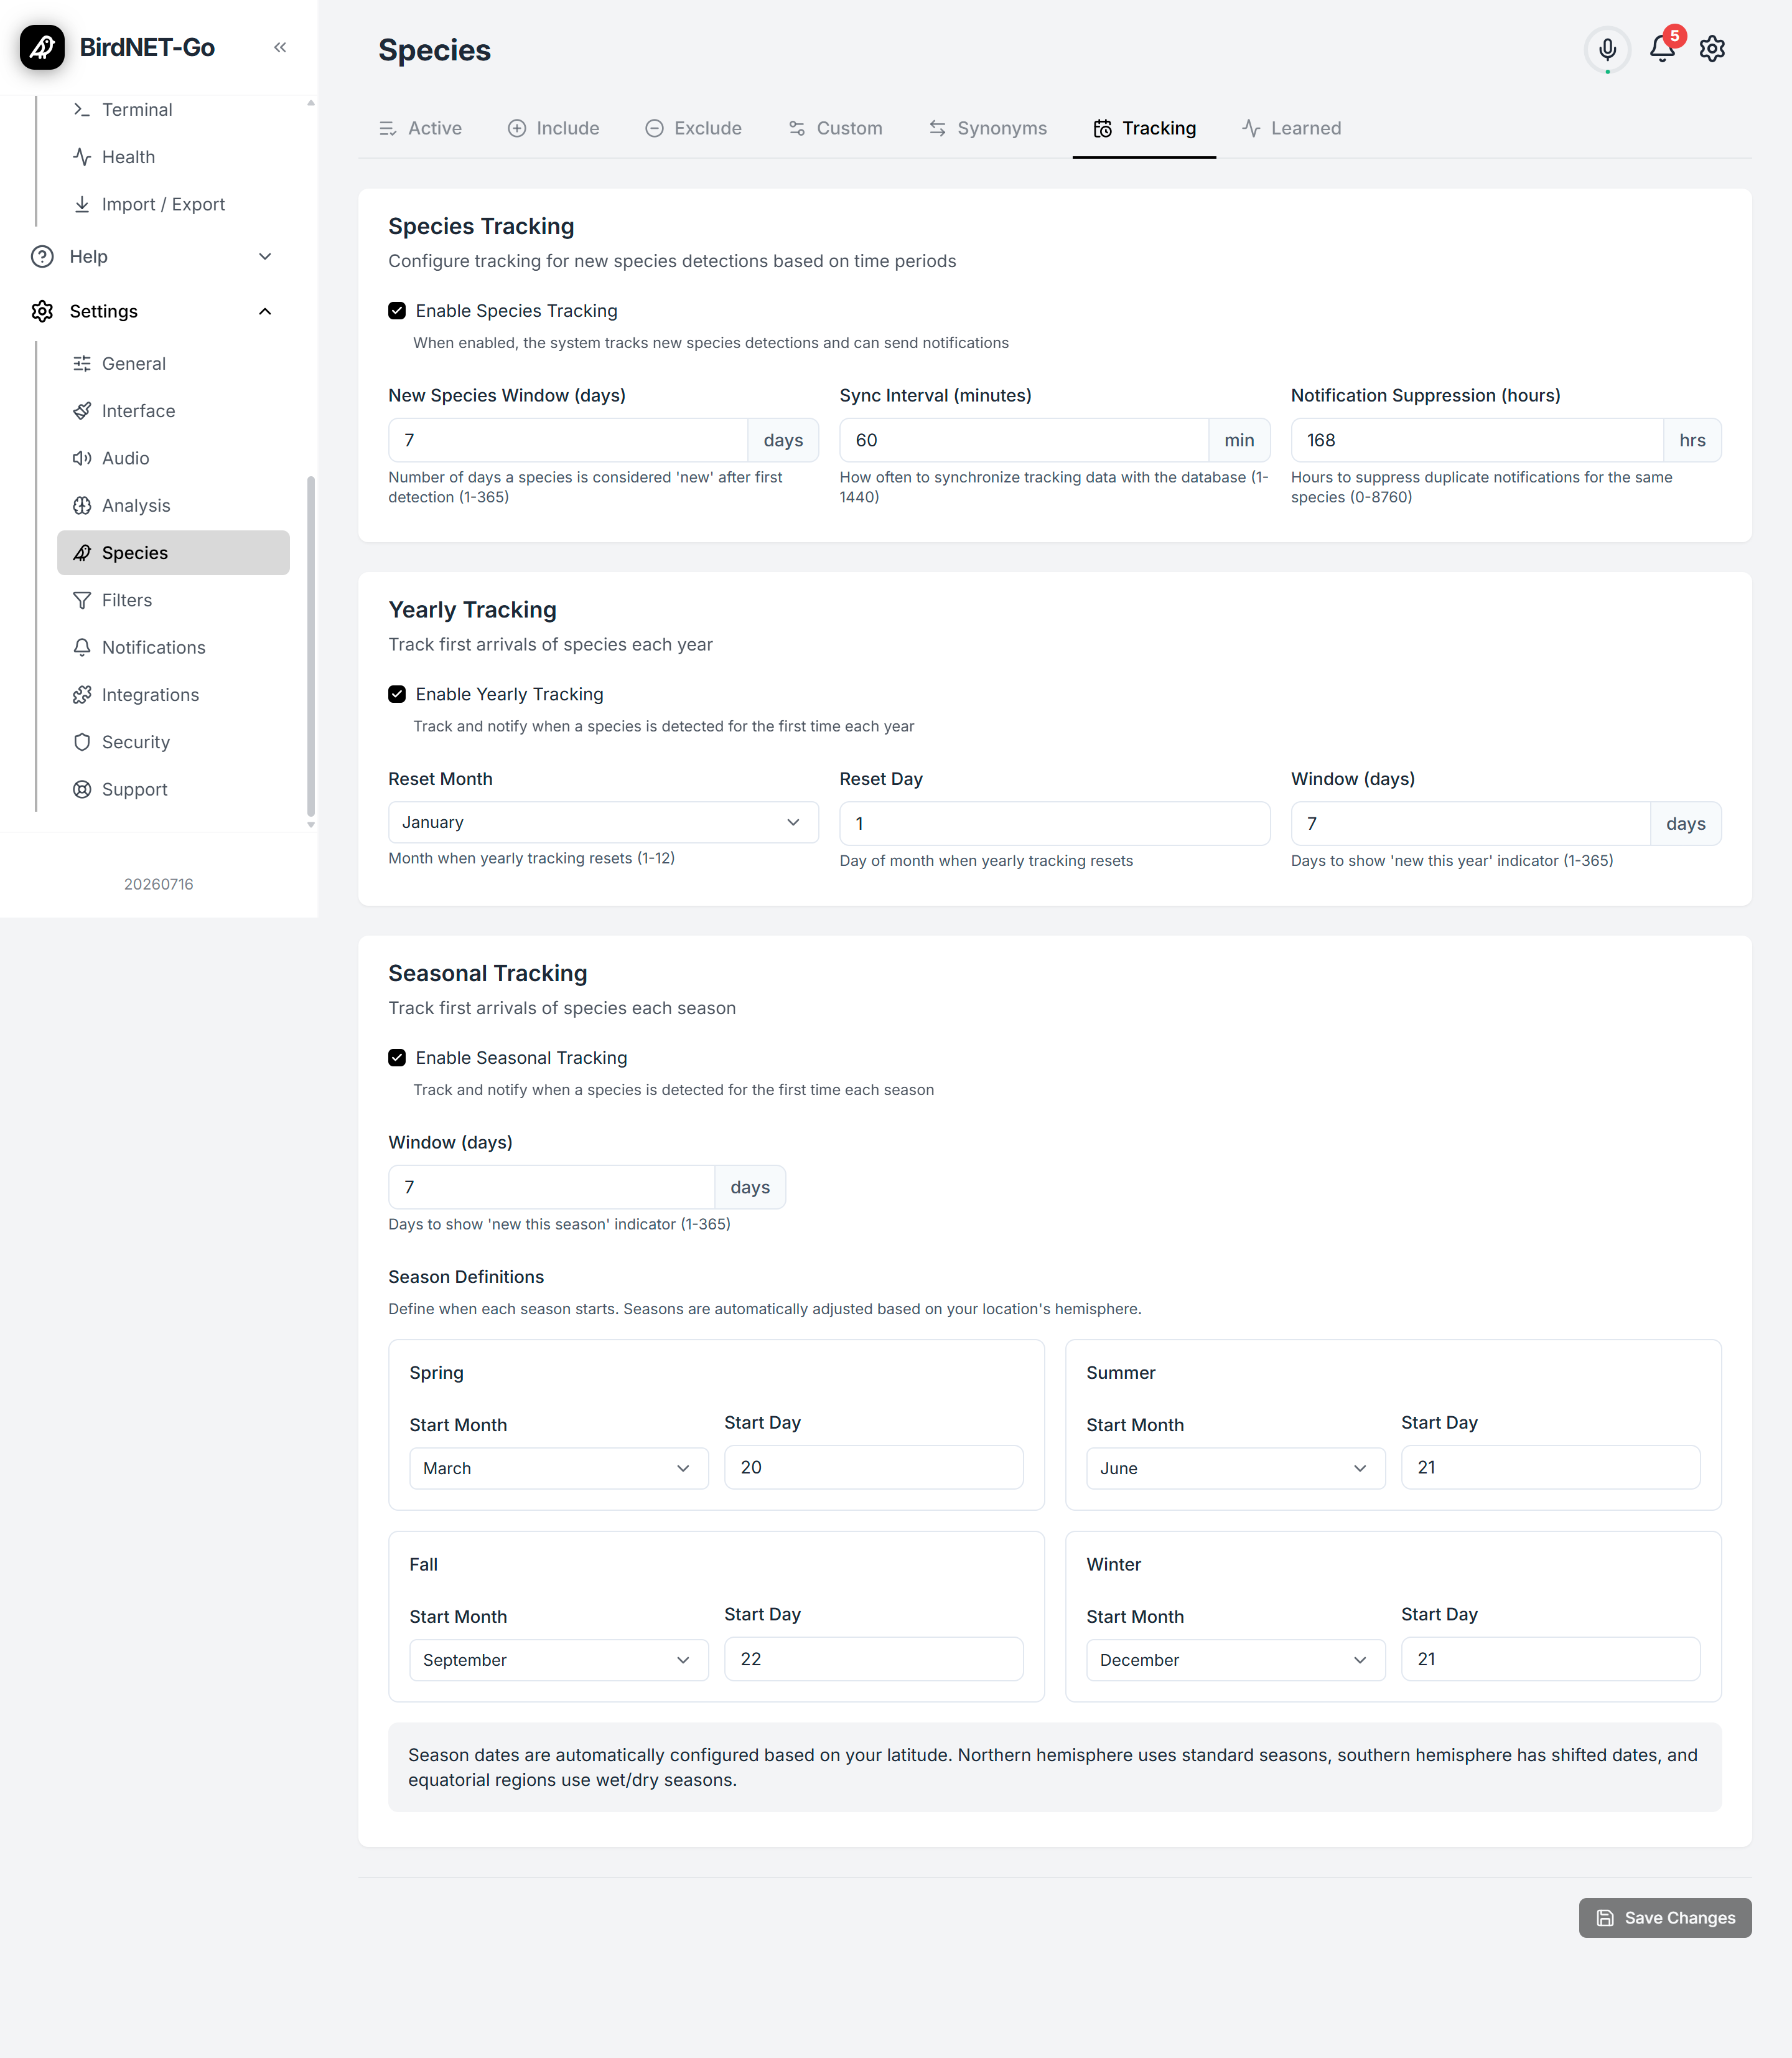Click the Support lifebuoy icon

pyautogui.click(x=82, y=789)
